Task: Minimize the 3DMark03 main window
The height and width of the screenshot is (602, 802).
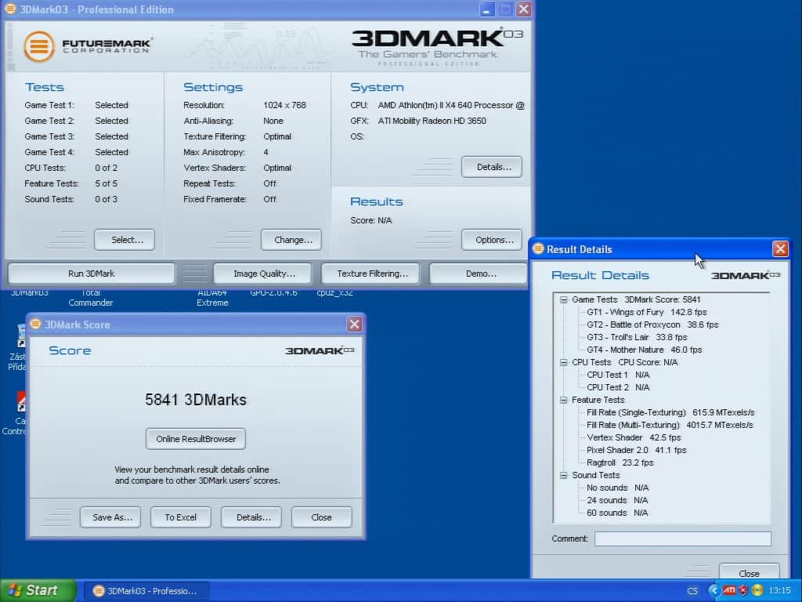Action: pos(487,9)
